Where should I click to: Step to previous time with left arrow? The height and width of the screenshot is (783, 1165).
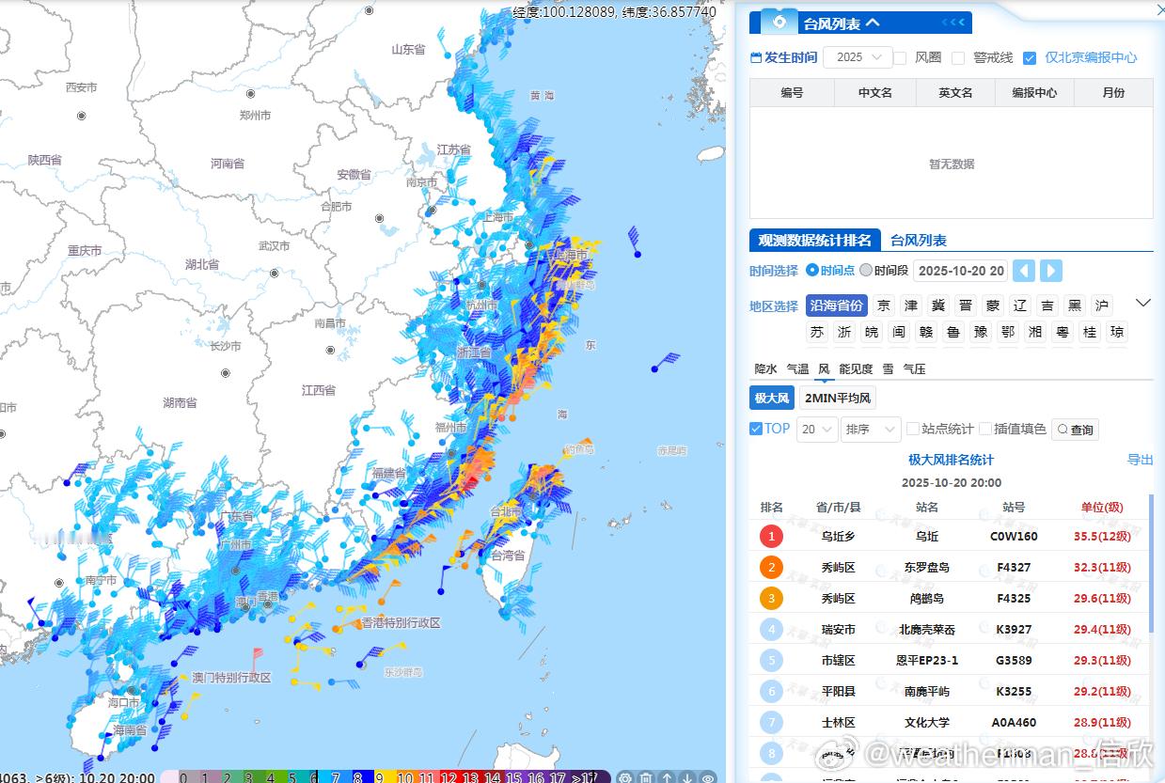click(x=1024, y=271)
